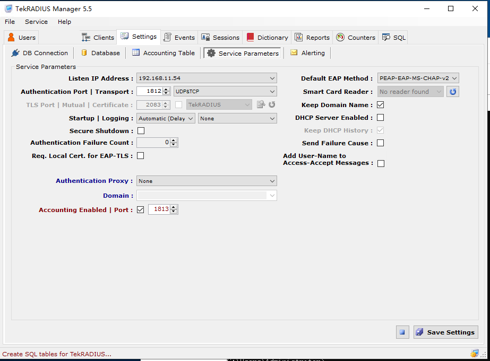Click the status bar service icon

tap(474, 354)
